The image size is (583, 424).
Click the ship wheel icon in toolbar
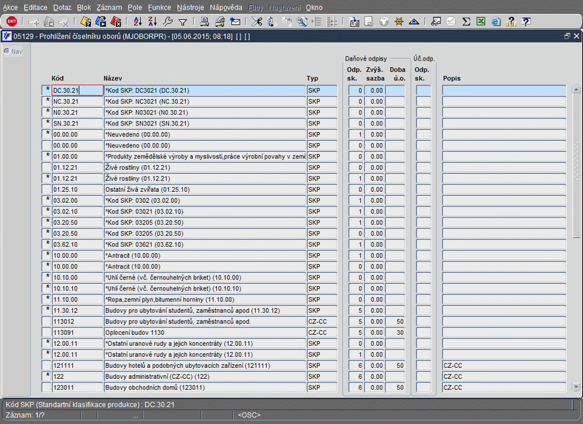click(x=399, y=21)
